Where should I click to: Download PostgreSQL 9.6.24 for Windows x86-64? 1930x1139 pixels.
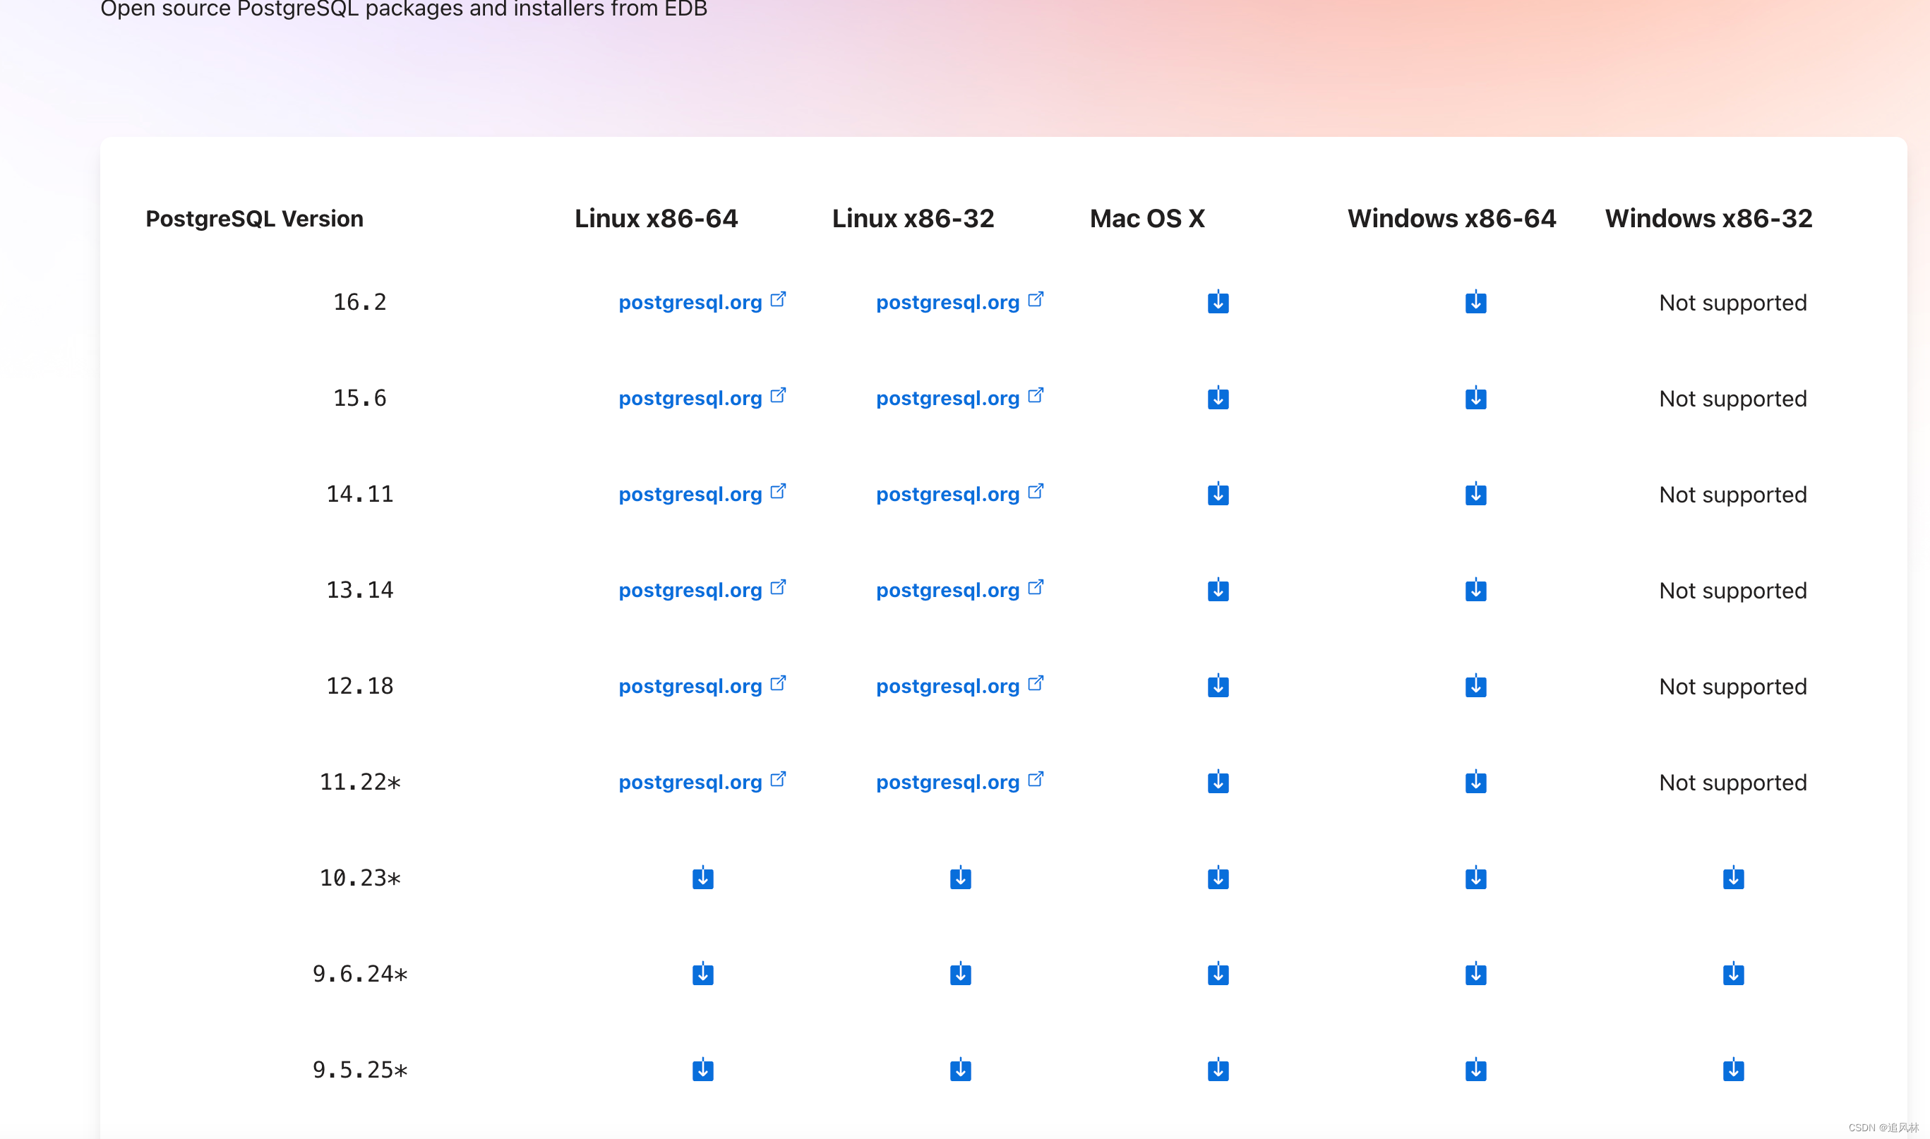pyautogui.click(x=1475, y=974)
